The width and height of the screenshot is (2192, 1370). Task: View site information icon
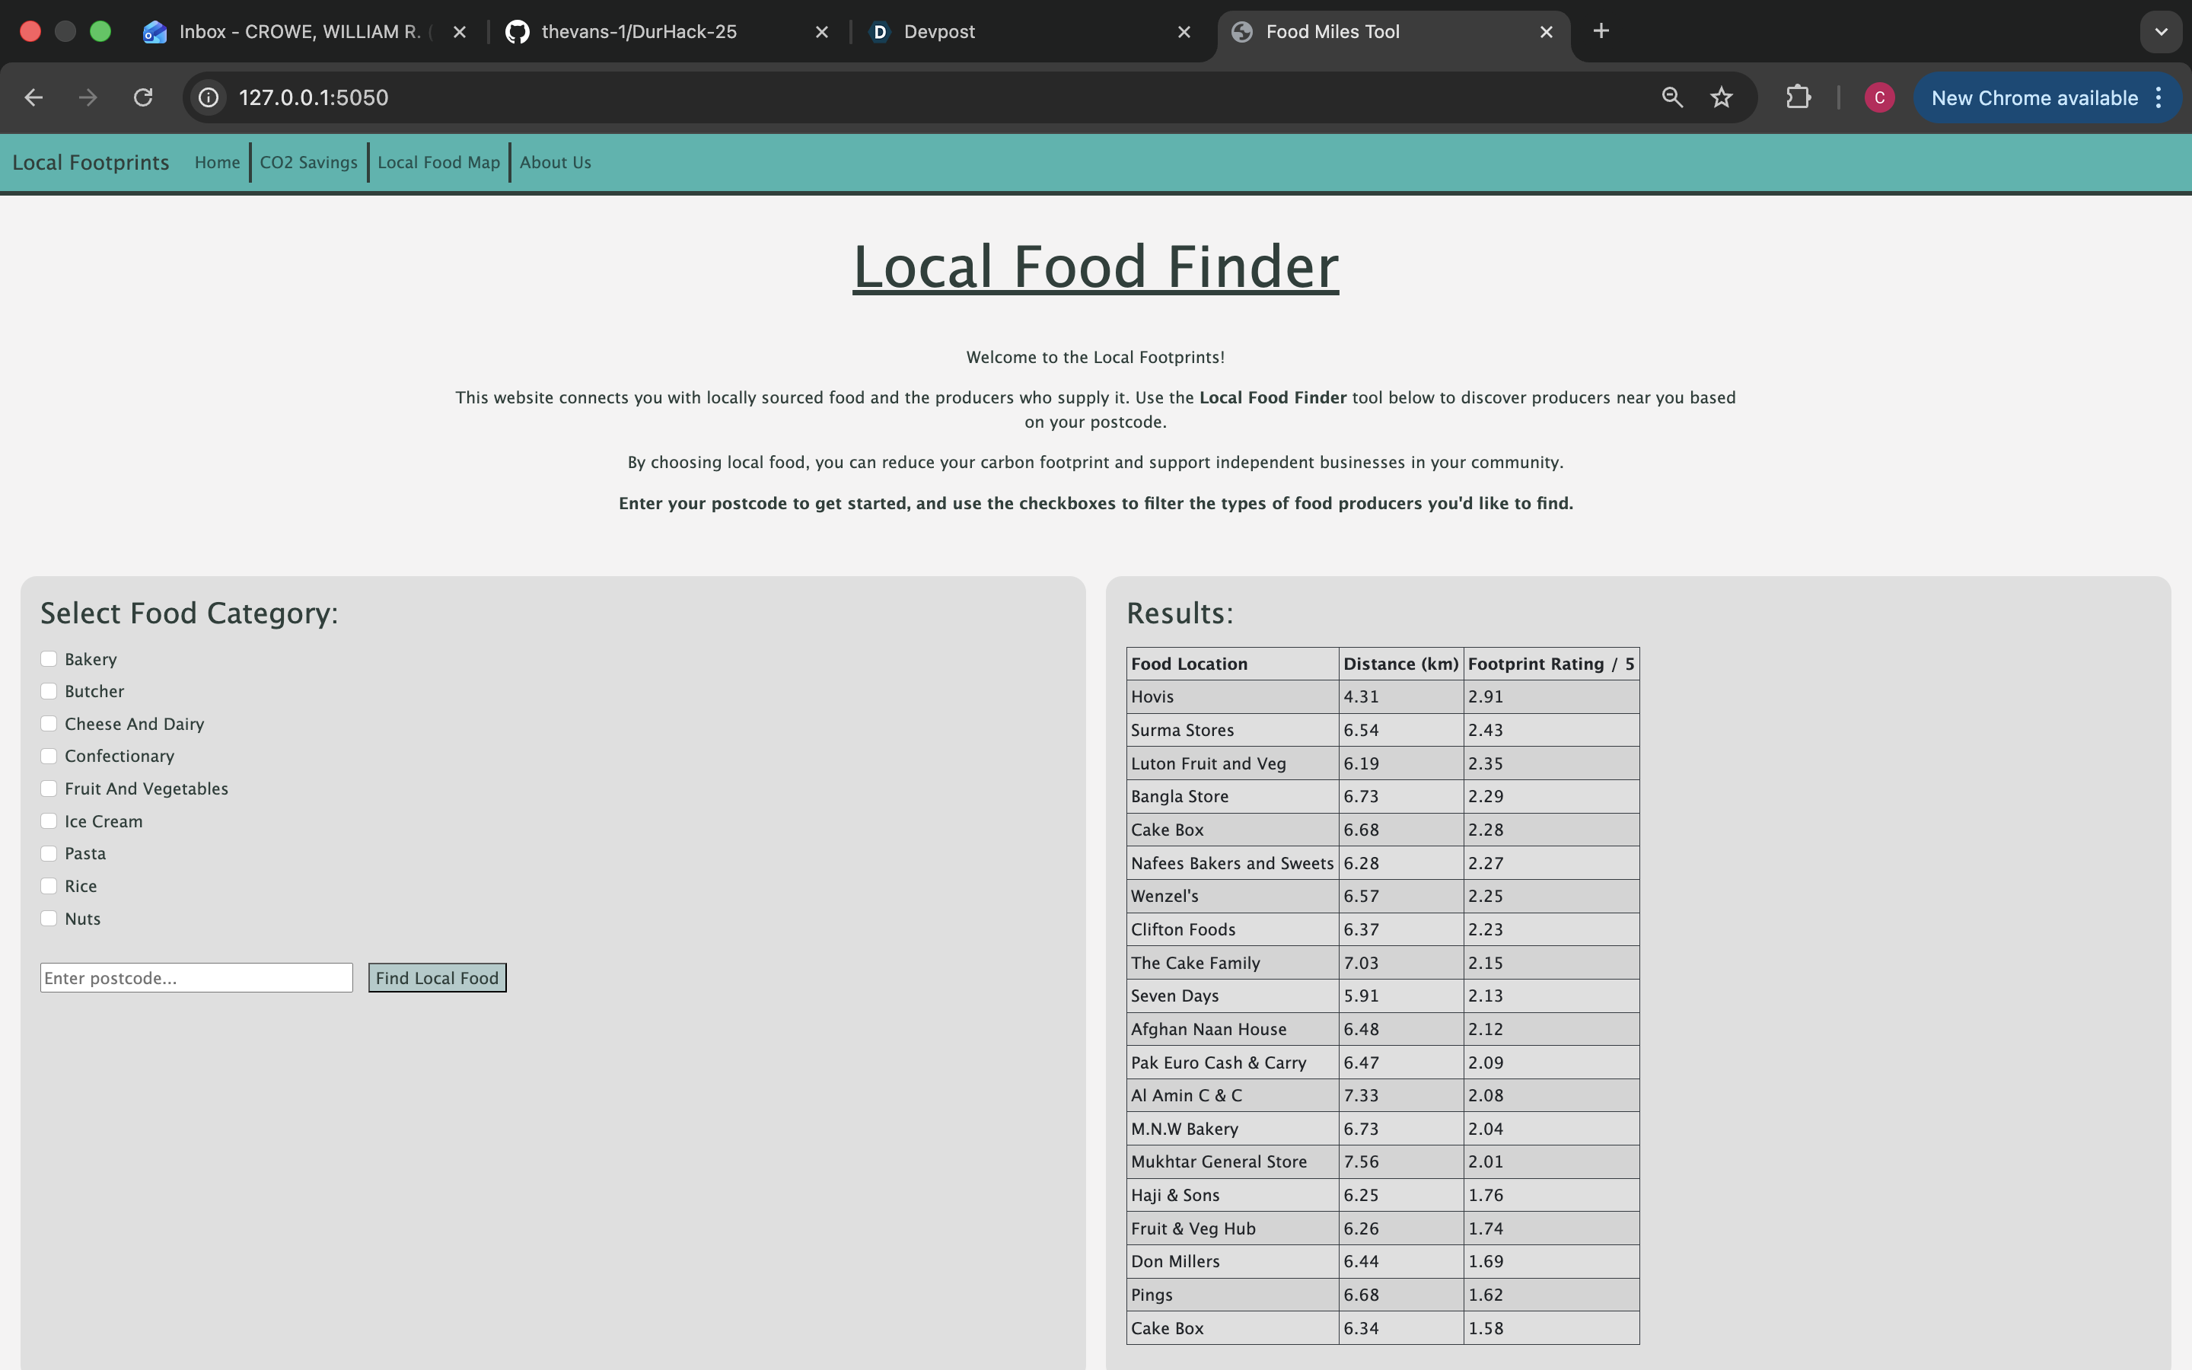[209, 98]
